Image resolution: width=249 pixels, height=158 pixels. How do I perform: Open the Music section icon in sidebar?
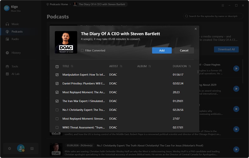(x=7, y=24)
